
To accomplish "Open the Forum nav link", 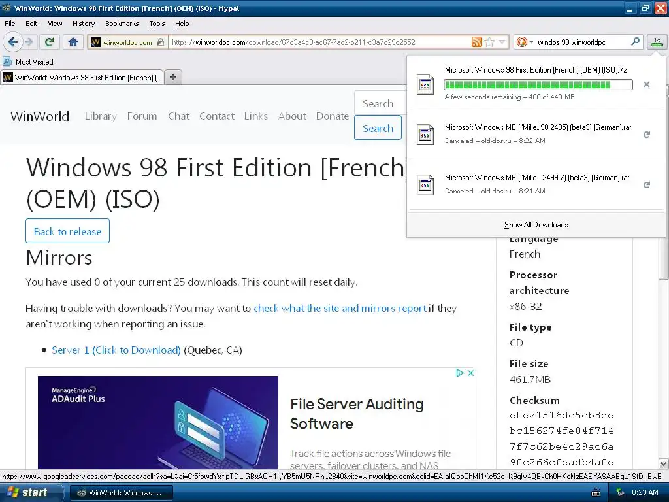I will coord(142,116).
